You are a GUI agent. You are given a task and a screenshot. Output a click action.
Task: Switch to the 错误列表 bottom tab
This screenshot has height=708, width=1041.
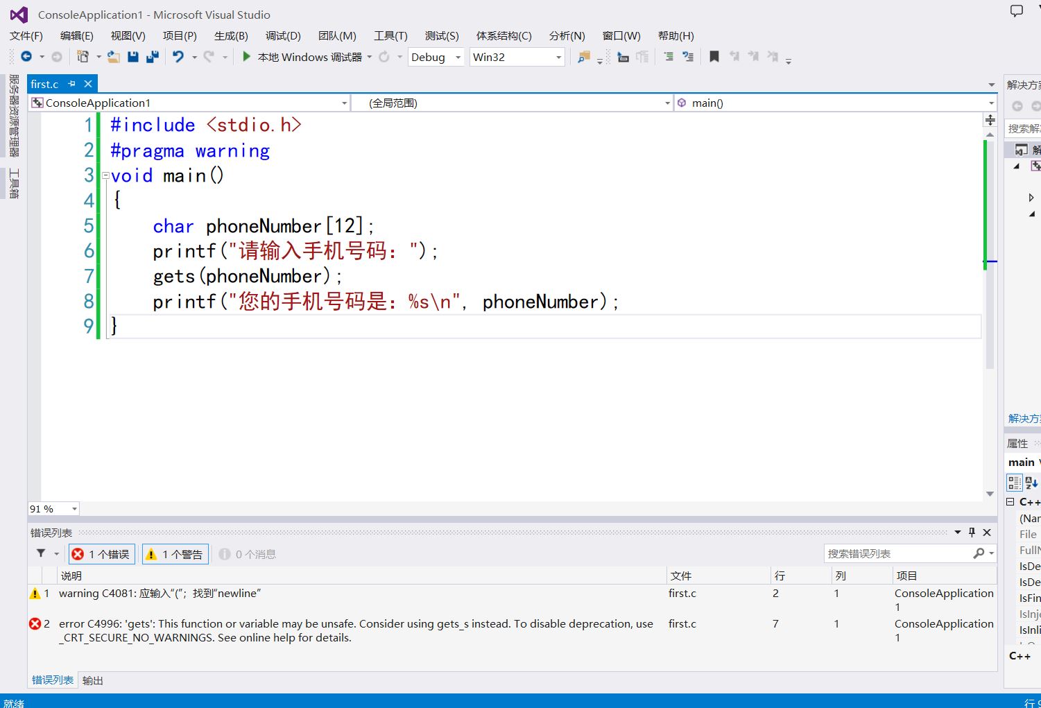(53, 680)
